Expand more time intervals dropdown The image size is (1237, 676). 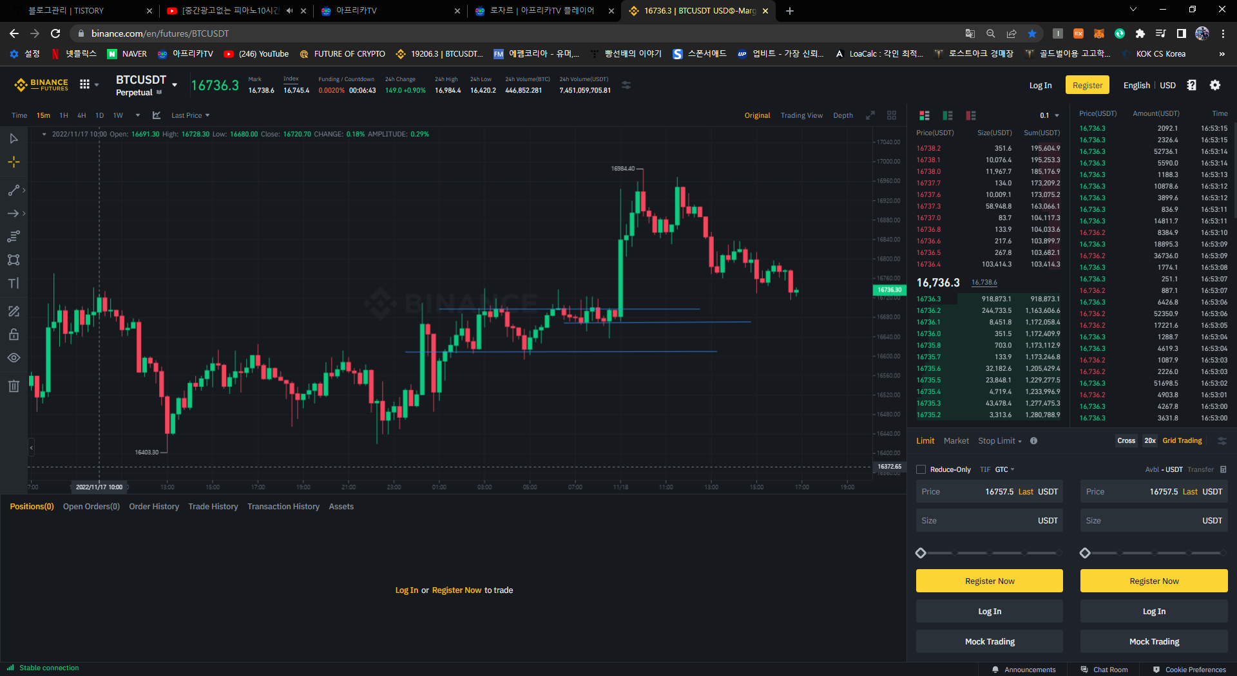pos(138,115)
